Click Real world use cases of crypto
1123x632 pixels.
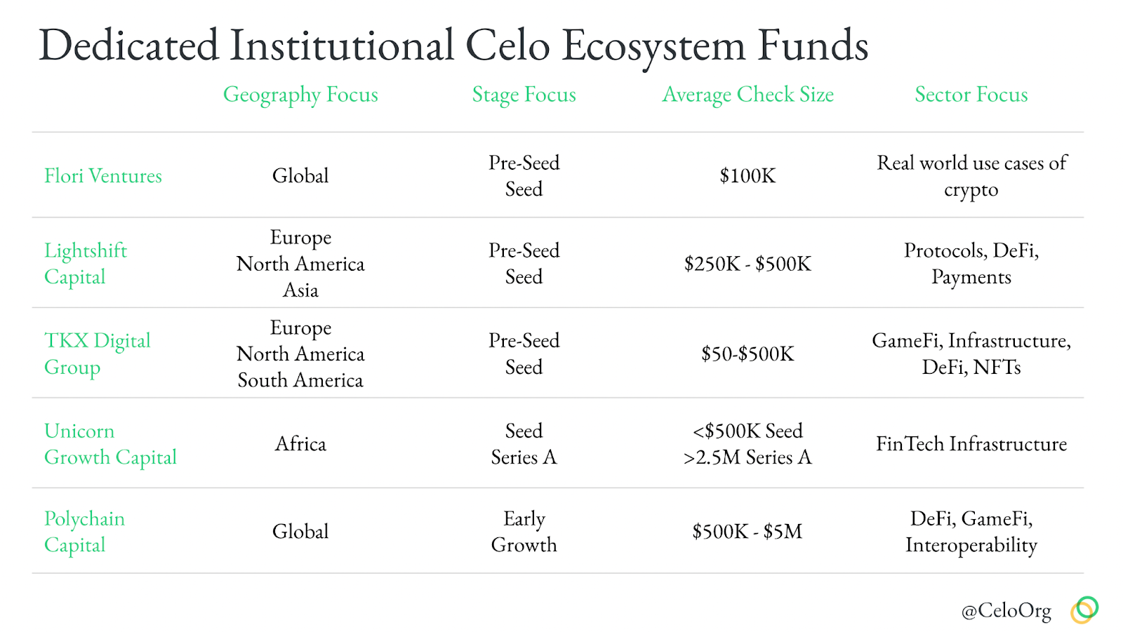(971, 176)
